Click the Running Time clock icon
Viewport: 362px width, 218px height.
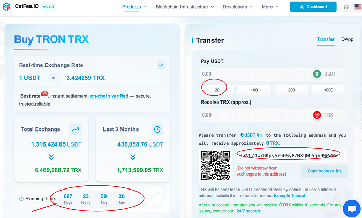coord(21,199)
